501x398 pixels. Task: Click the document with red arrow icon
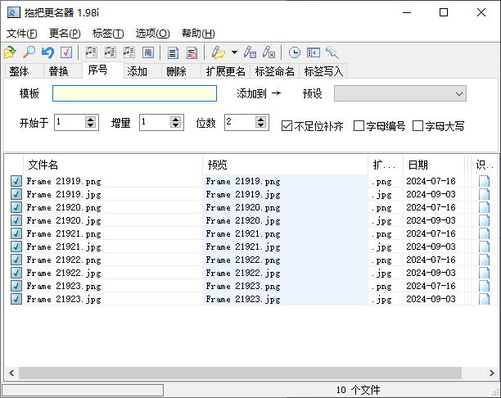[x=192, y=52]
